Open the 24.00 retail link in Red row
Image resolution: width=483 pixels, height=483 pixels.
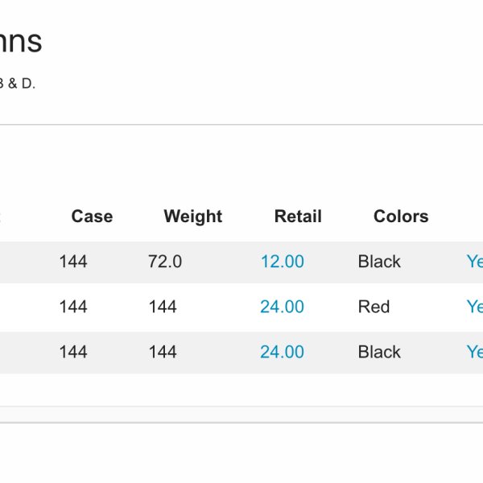tap(282, 307)
